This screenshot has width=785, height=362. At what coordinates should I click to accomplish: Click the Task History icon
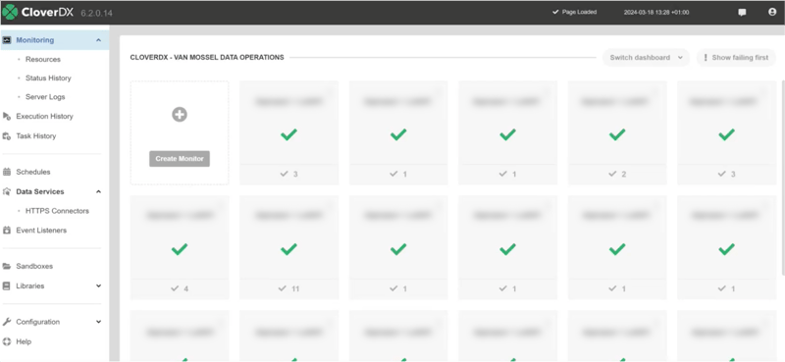7,136
